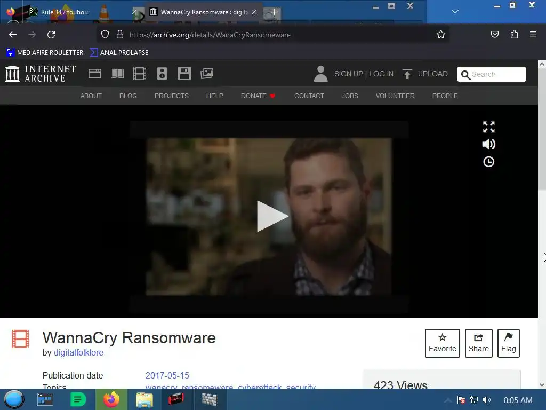Reload the current page
Image resolution: width=546 pixels, height=410 pixels.
coord(51,35)
